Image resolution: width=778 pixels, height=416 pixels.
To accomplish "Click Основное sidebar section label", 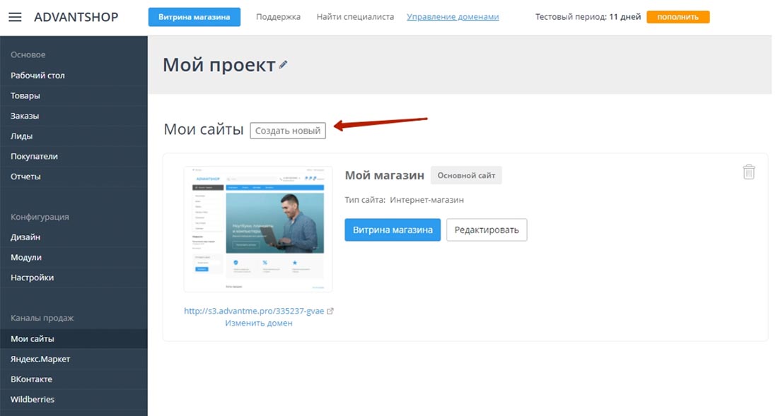I will tap(28, 54).
